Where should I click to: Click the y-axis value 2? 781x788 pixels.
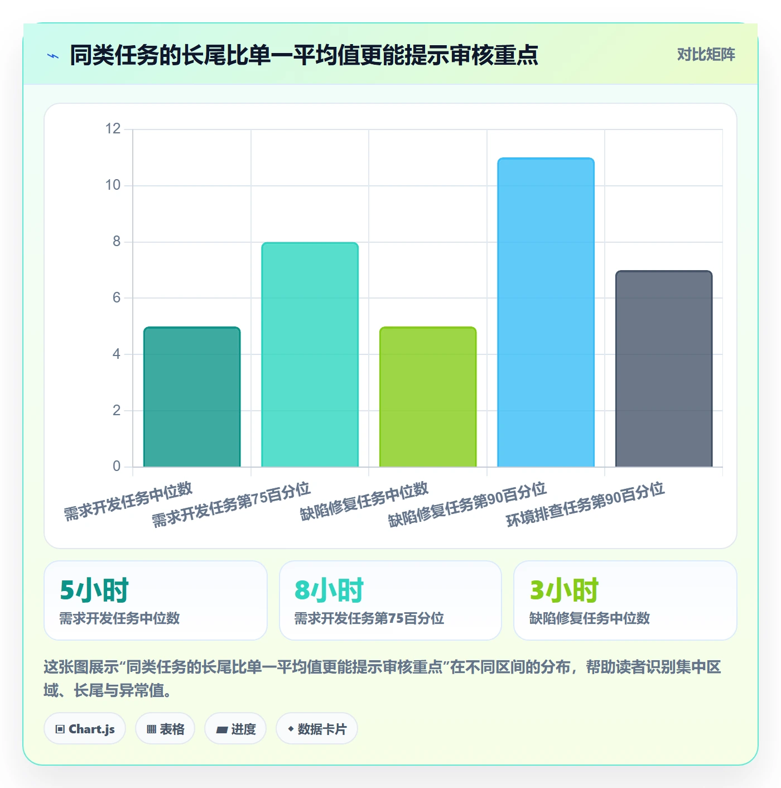coord(117,410)
